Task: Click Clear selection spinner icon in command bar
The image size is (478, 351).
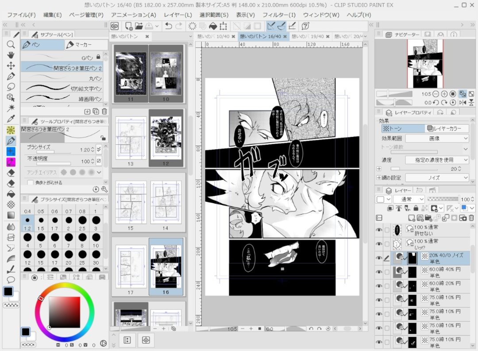Action: (x=192, y=26)
